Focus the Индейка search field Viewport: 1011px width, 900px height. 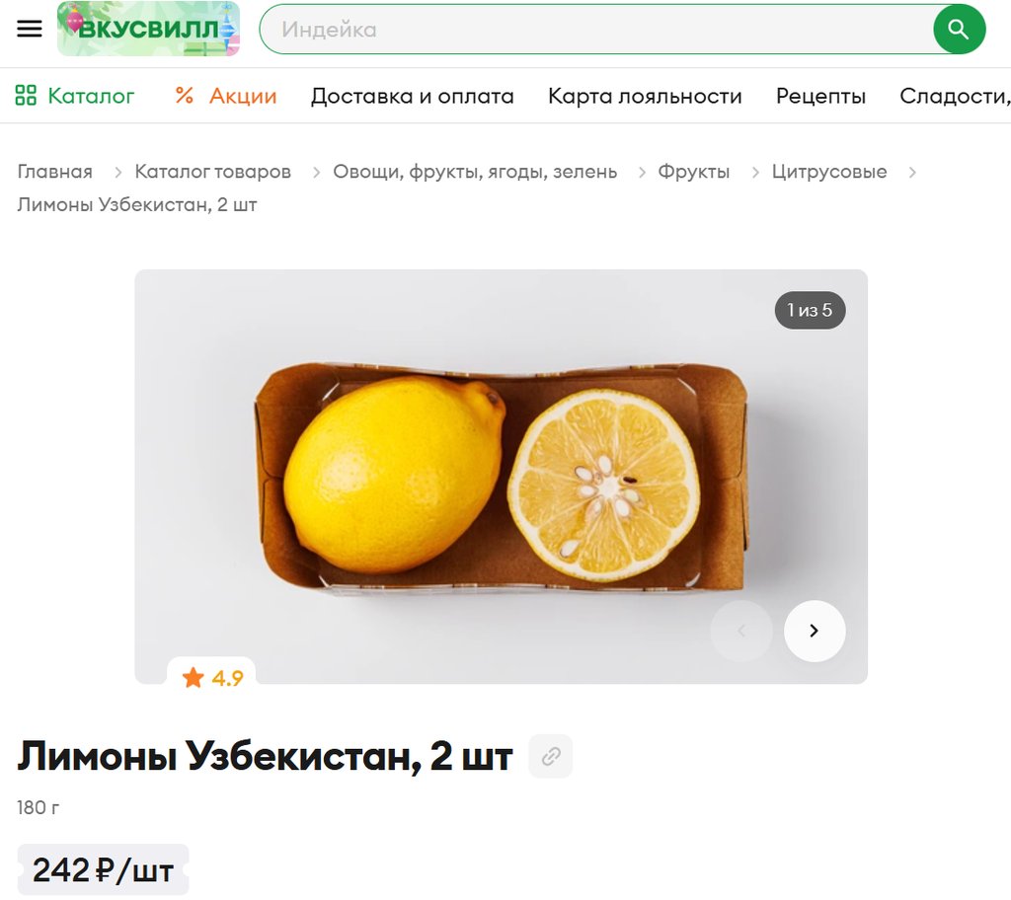tap(596, 29)
